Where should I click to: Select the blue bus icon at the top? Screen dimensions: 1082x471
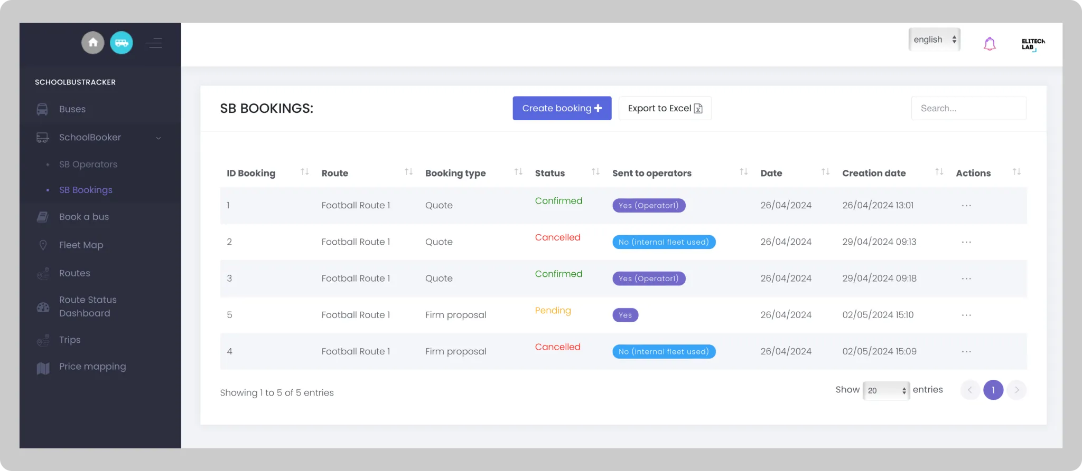point(122,43)
